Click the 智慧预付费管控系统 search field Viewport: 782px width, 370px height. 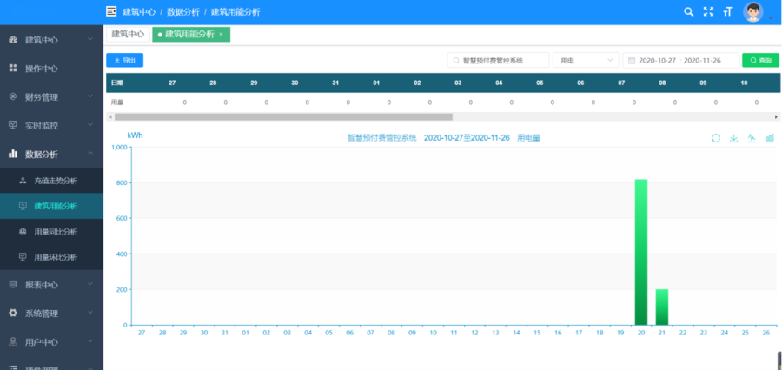coord(499,61)
